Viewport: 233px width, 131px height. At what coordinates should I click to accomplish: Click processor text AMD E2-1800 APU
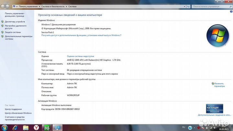click(x=94, y=60)
